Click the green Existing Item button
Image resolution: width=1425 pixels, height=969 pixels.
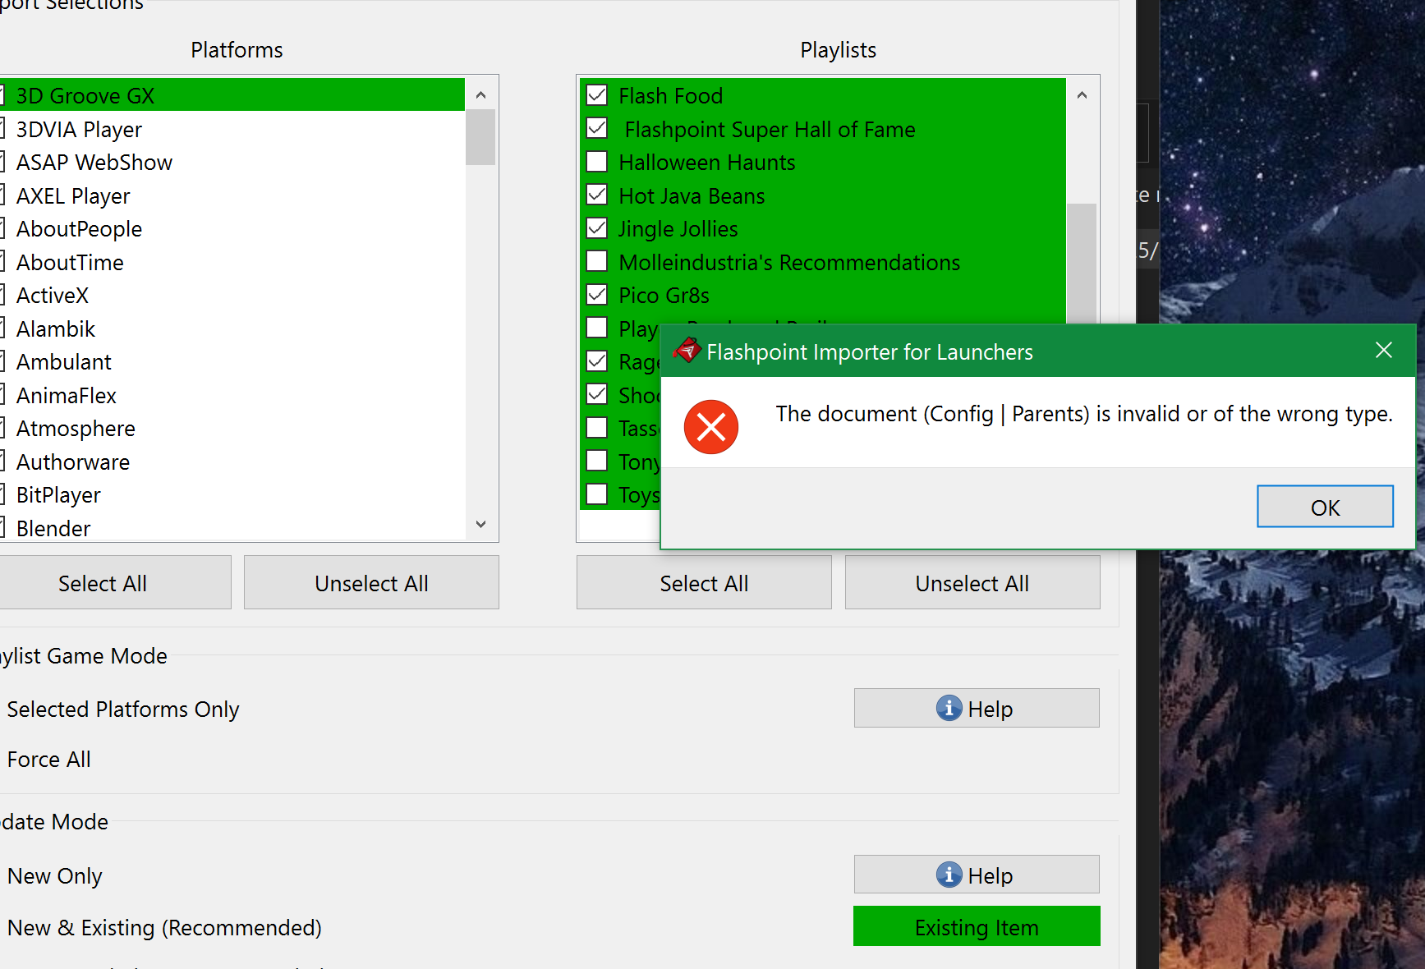(977, 926)
